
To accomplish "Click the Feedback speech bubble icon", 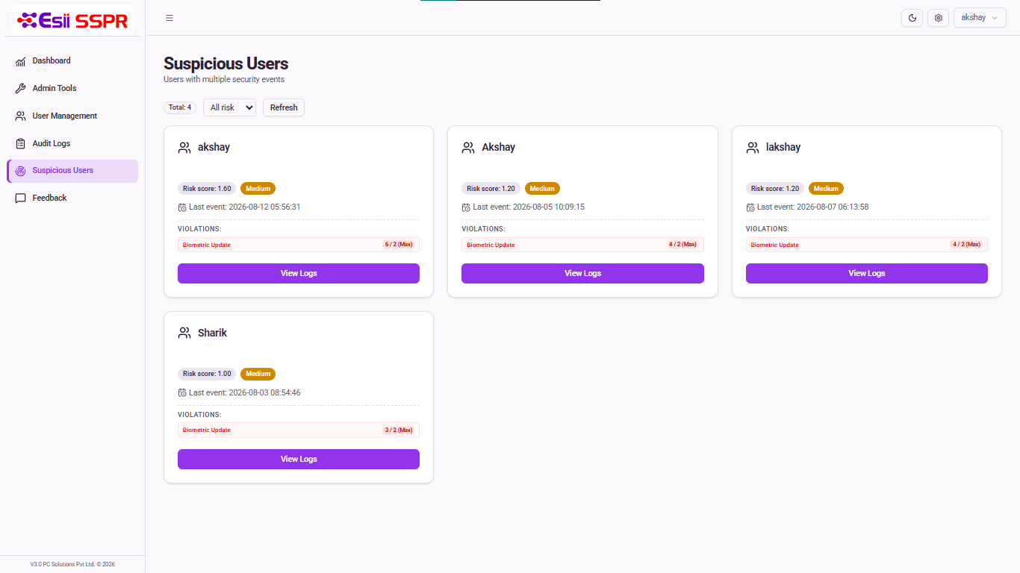I will coord(21,198).
